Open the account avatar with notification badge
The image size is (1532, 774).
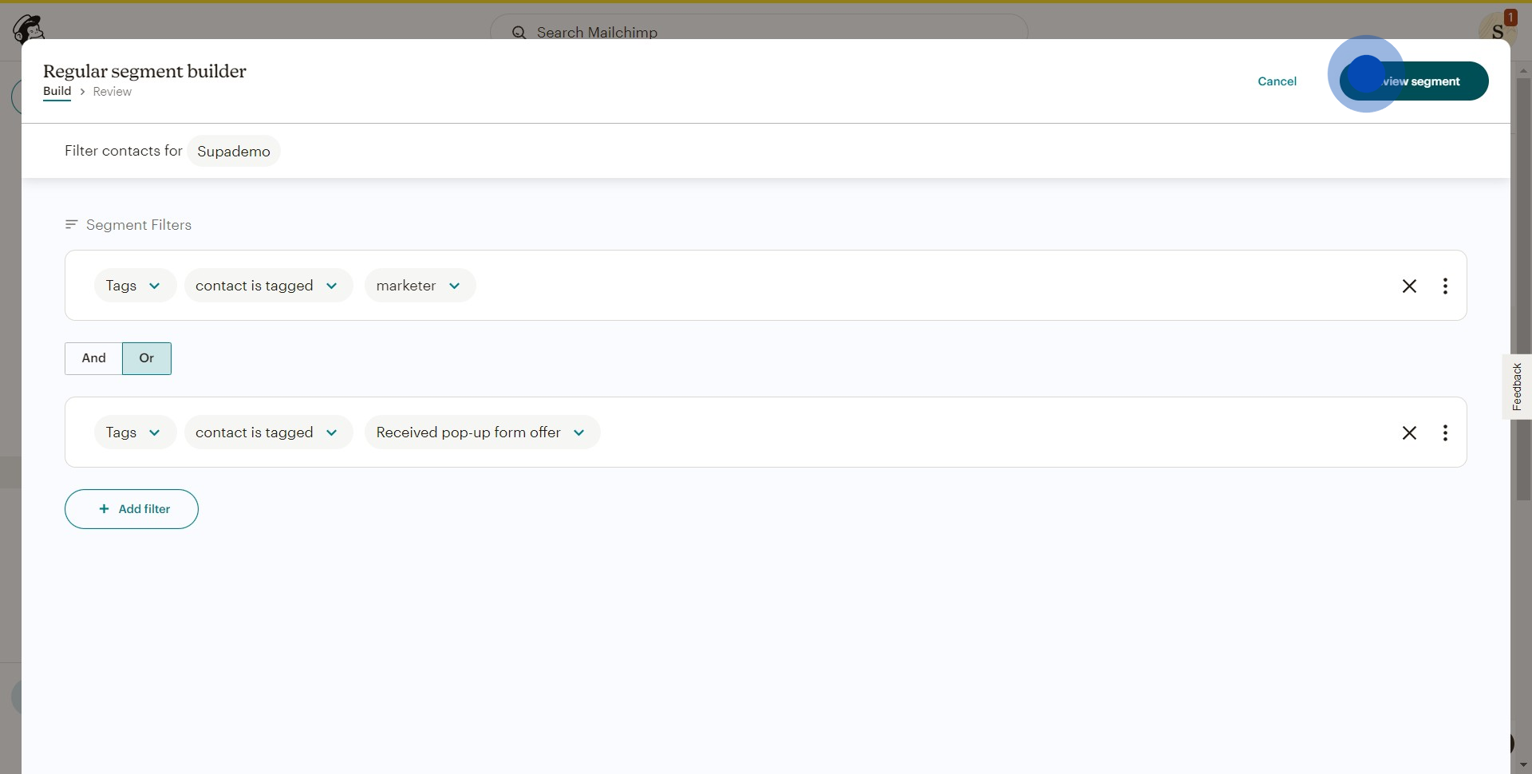coord(1497,29)
